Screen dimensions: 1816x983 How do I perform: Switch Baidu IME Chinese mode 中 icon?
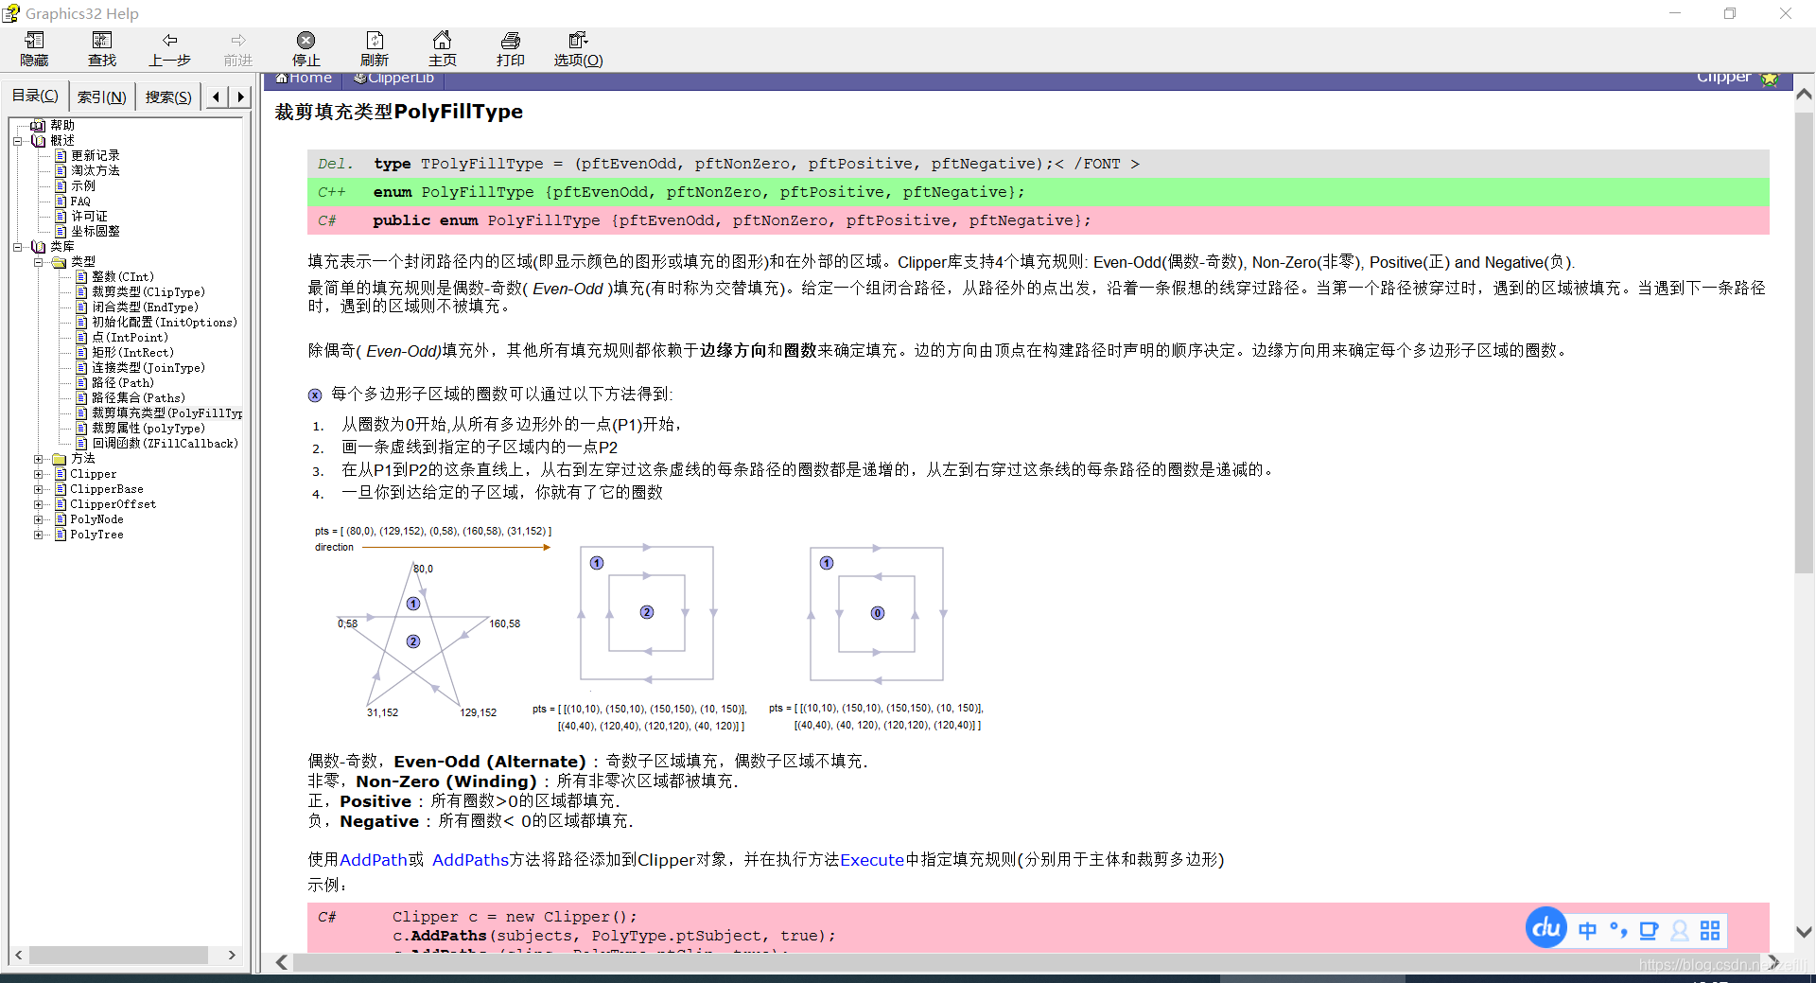pos(1587,931)
